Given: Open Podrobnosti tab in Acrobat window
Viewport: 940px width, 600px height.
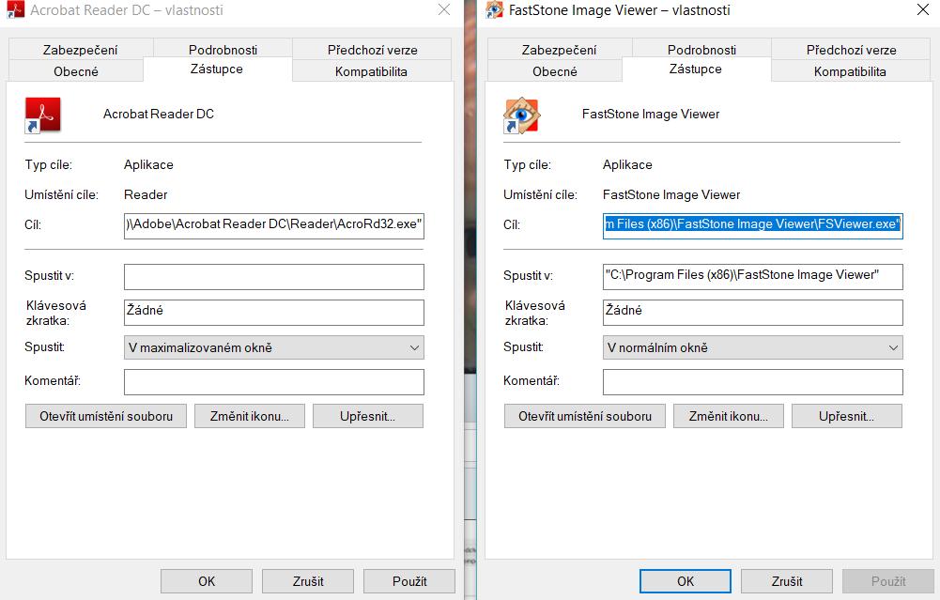Looking at the screenshot, I should (x=223, y=50).
